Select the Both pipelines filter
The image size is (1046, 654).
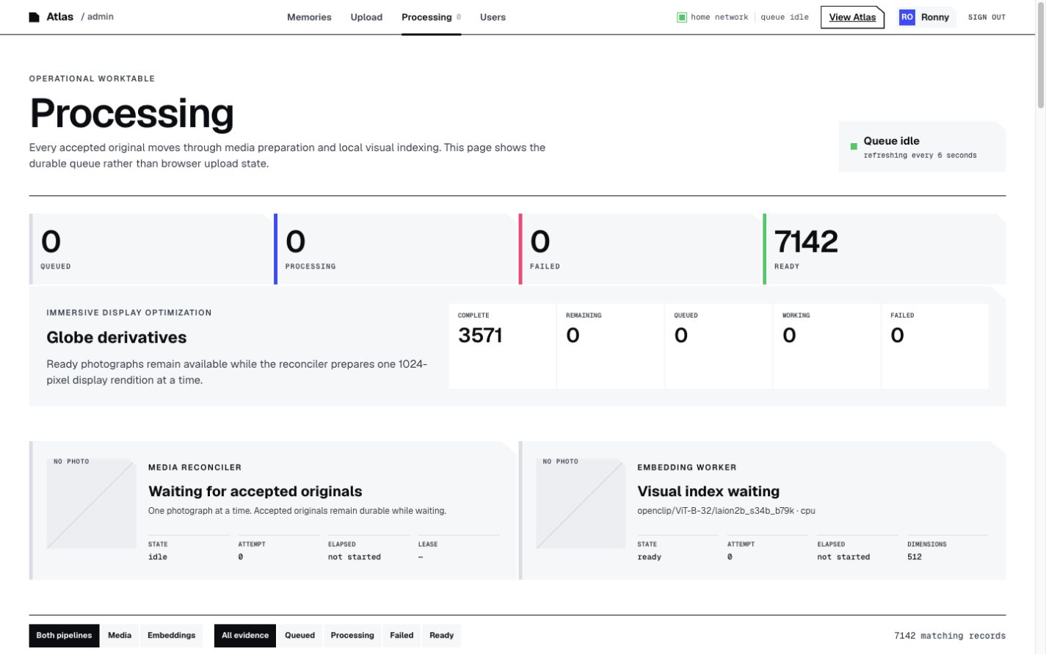click(x=64, y=636)
